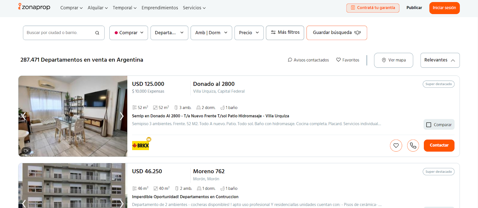
Task: Open the Relevantes sort dropdown
Action: (440, 60)
